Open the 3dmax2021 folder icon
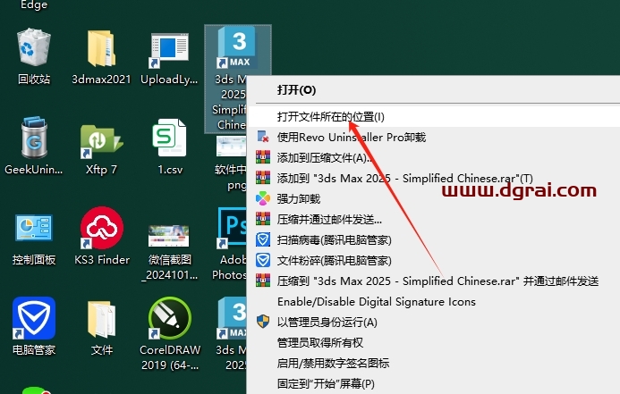Viewport: 620px width, 394px height. click(x=101, y=56)
